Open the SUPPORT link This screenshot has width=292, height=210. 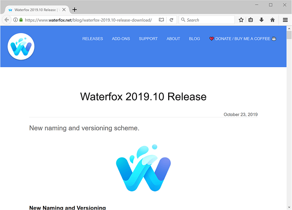click(148, 39)
